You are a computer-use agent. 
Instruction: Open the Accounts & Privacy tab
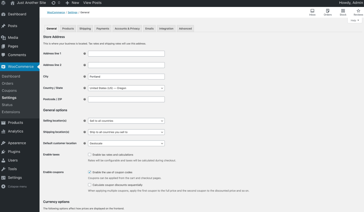tap(127, 28)
